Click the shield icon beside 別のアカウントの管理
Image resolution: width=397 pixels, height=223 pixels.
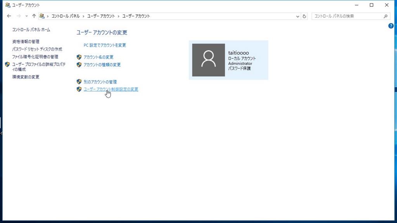pyautogui.click(x=79, y=81)
